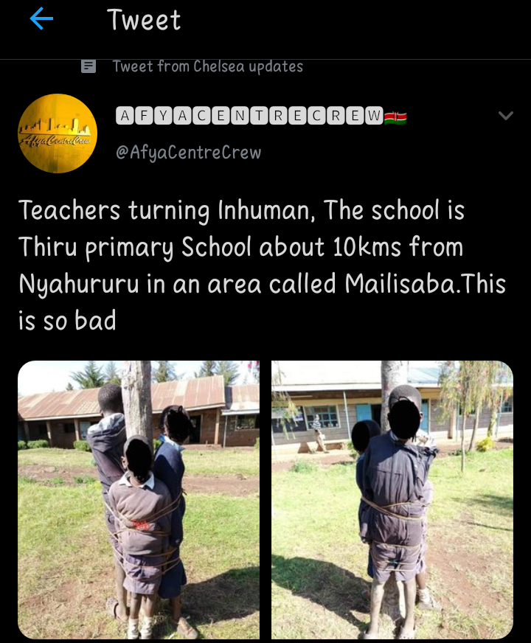Tap the 'N' tile in the display name

pos(240,116)
